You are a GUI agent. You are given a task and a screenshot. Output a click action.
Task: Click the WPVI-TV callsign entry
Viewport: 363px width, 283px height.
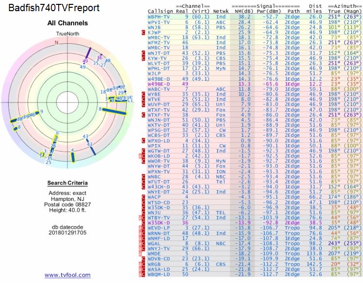tap(158, 22)
